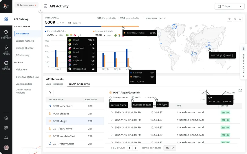Collapse the sidebar with arrow button
247x154 pixels.
[x=41, y=10]
